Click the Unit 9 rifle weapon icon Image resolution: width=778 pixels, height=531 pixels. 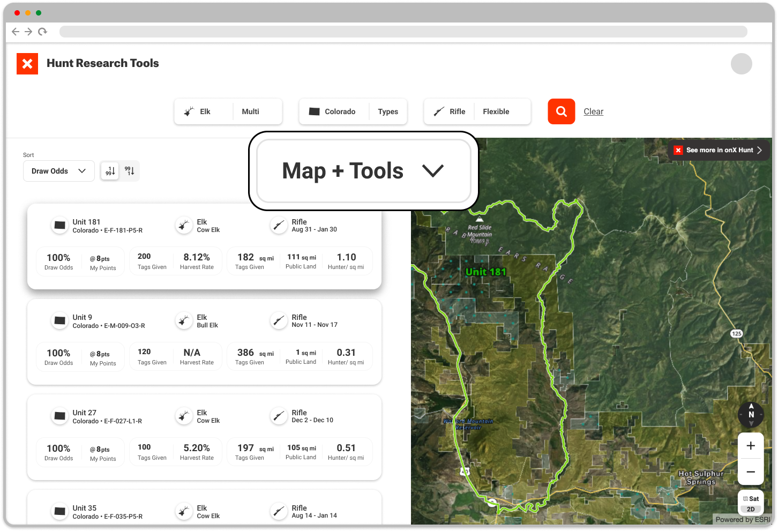pyautogui.click(x=279, y=321)
